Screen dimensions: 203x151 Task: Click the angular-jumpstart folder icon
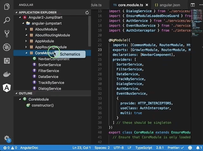tap(28, 23)
